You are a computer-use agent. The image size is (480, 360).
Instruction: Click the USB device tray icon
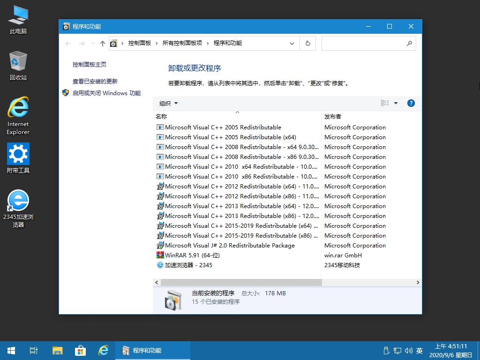pyautogui.click(x=386, y=351)
